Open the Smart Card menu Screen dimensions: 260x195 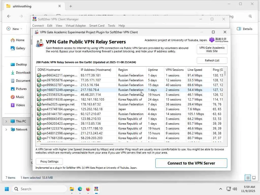pyautogui.click(x=97, y=26)
